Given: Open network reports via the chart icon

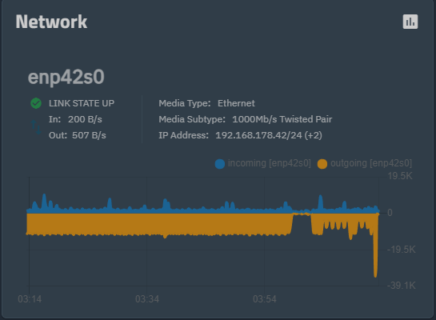Looking at the screenshot, I should 410,22.
